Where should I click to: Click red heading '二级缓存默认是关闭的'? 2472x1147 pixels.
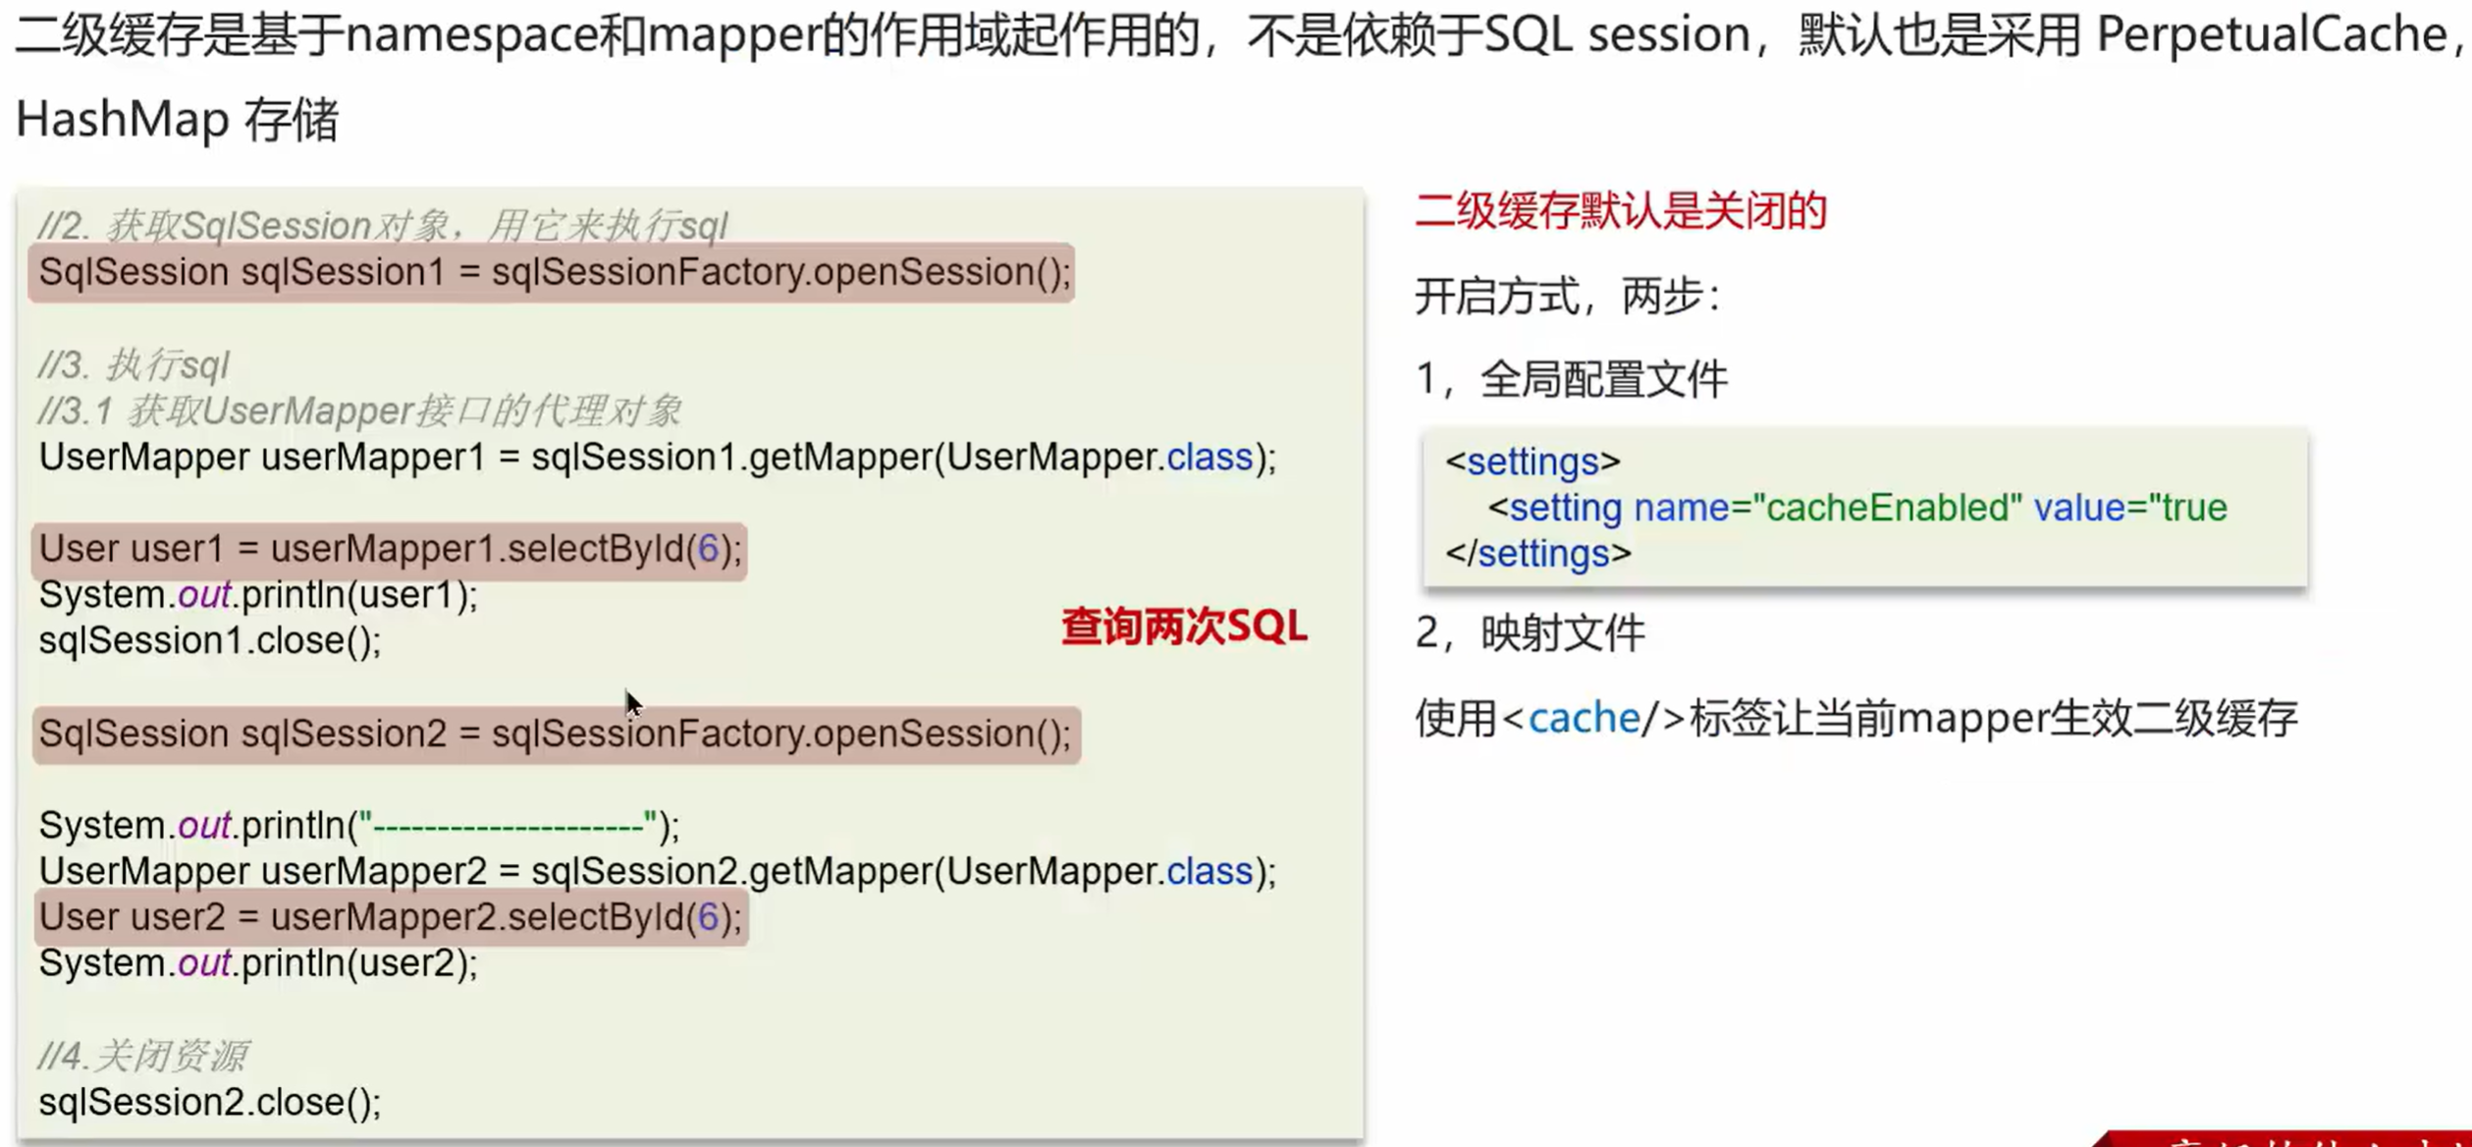1621,211
